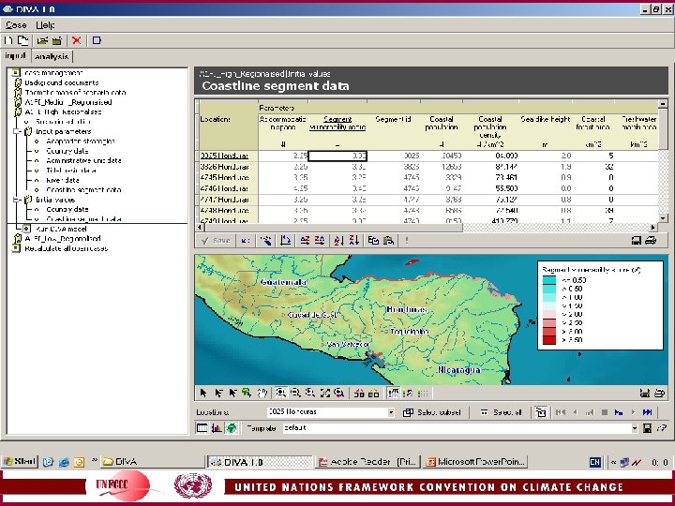The height and width of the screenshot is (506, 675).
Task: Click the zoom in magnifier on map toolbar
Action: [280, 394]
